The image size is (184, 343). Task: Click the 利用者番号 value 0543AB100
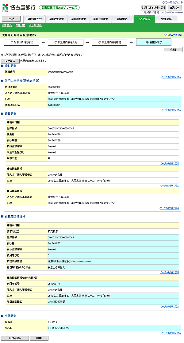(x=54, y=87)
